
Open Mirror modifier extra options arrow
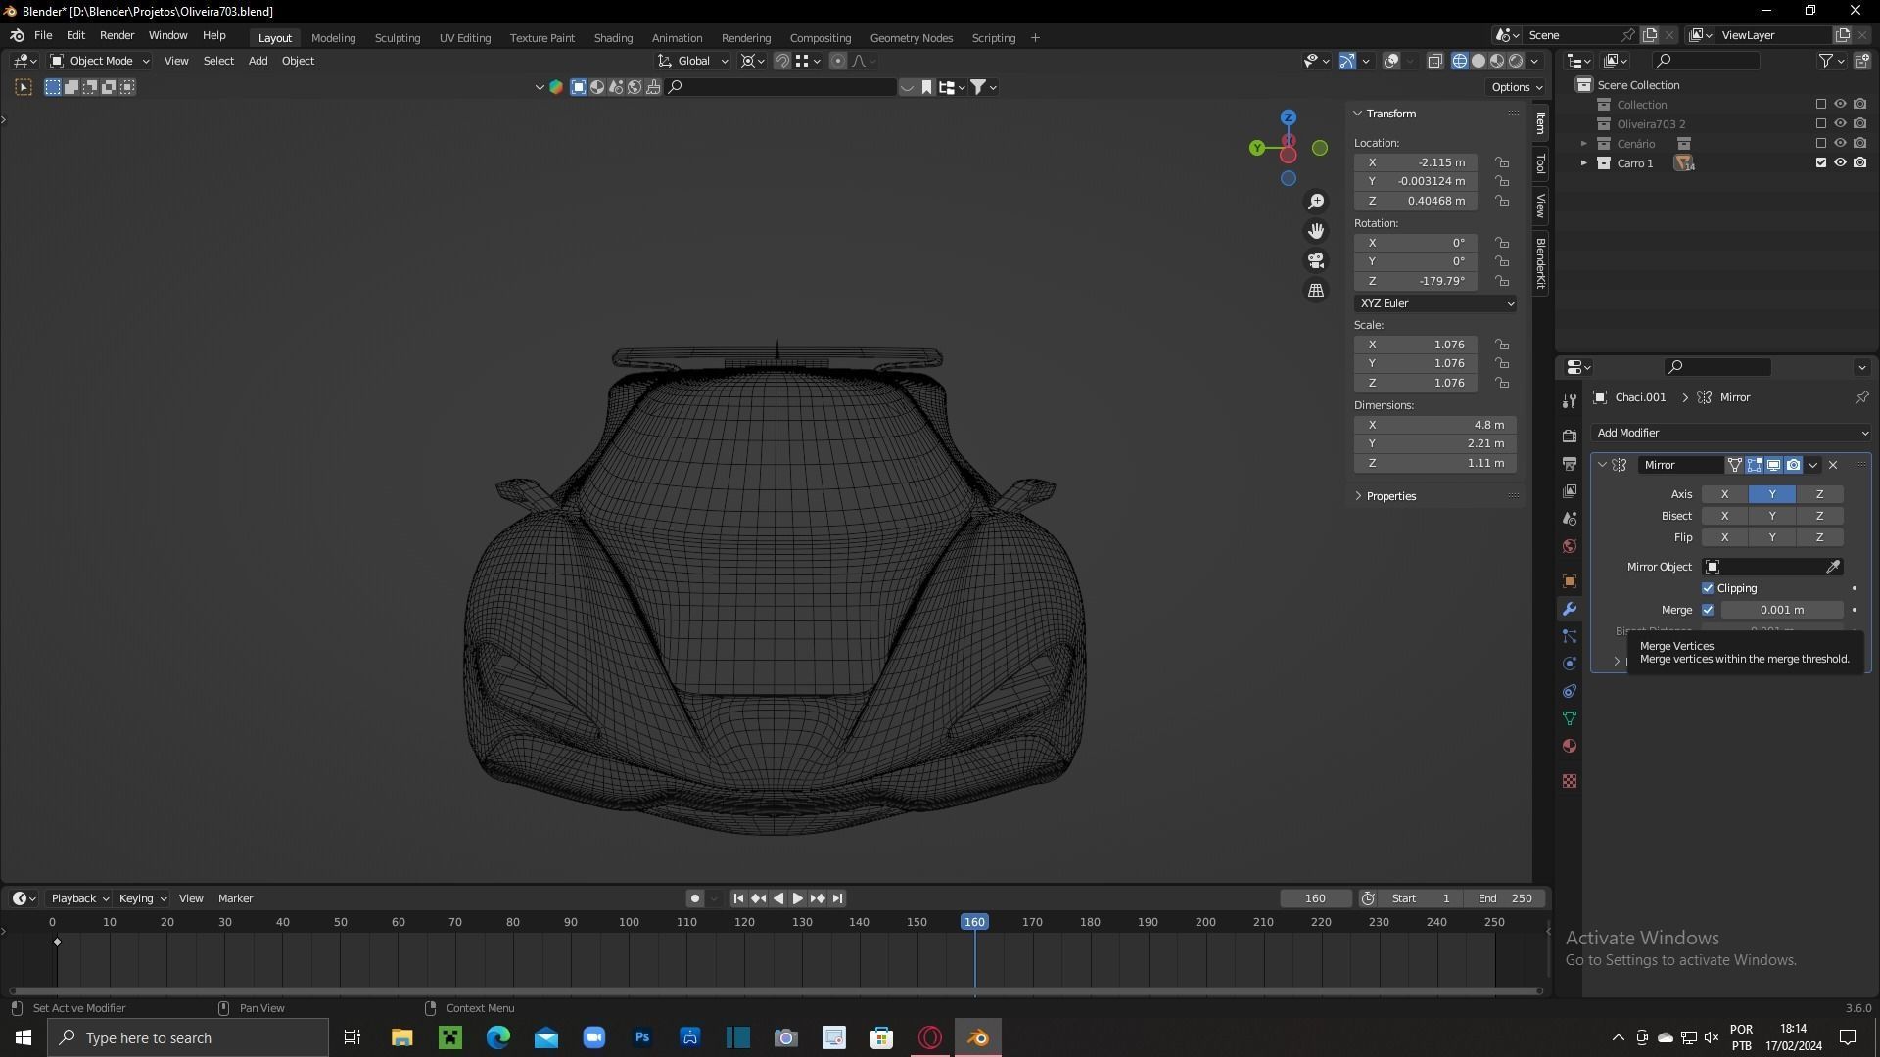(x=1813, y=465)
